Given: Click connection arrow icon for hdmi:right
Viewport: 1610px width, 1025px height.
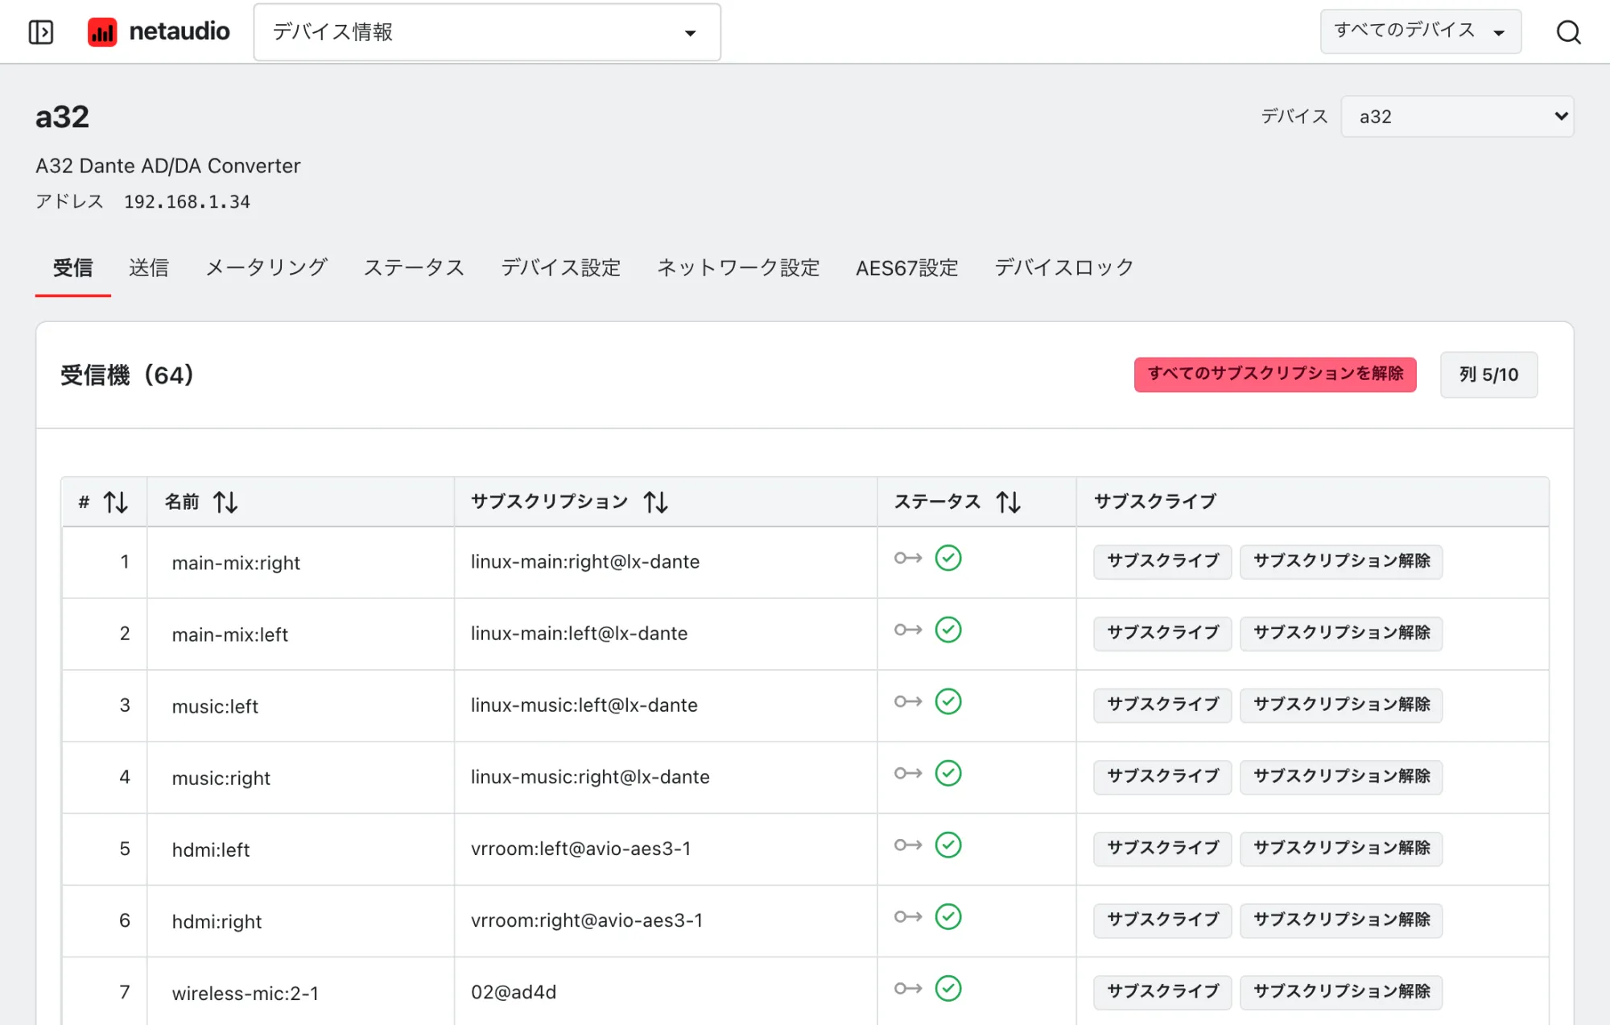Looking at the screenshot, I should tap(908, 916).
